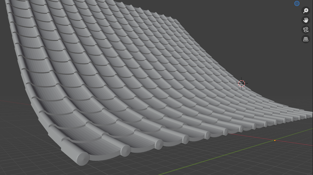Click the fourth round tile end cap

pyautogui.click(x=186, y=139)
